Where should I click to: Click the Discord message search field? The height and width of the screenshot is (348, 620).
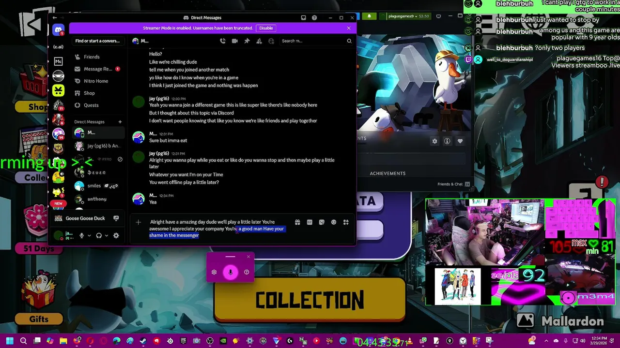pyautogui.click(x=316, y=41)
